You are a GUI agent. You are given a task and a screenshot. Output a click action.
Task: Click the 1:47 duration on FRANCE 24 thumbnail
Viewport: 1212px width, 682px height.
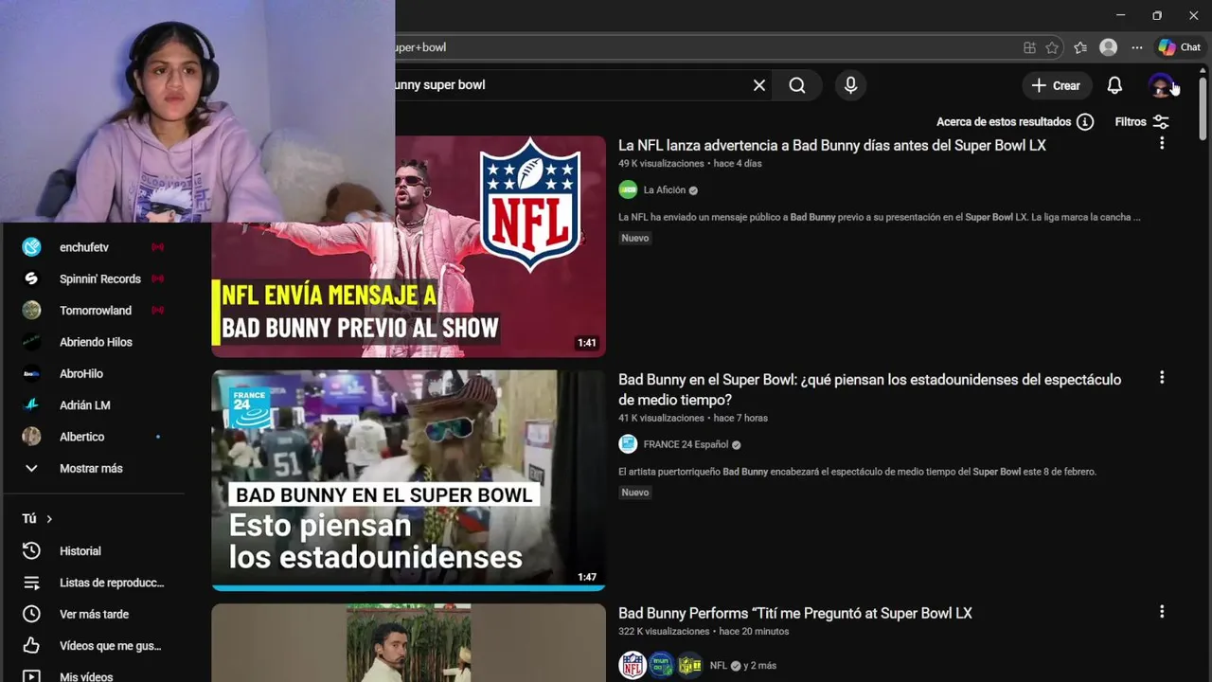coord(587,577)
